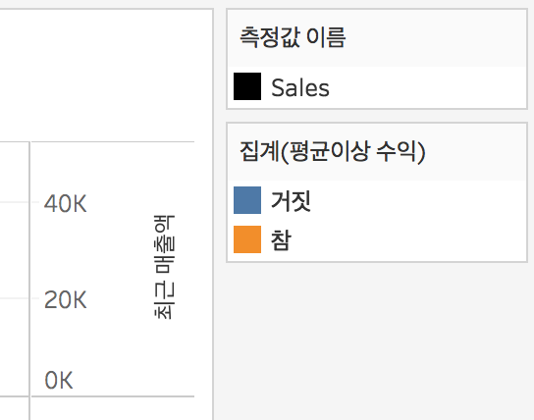Click the black Sales color swatch

[x=247, y=86]
